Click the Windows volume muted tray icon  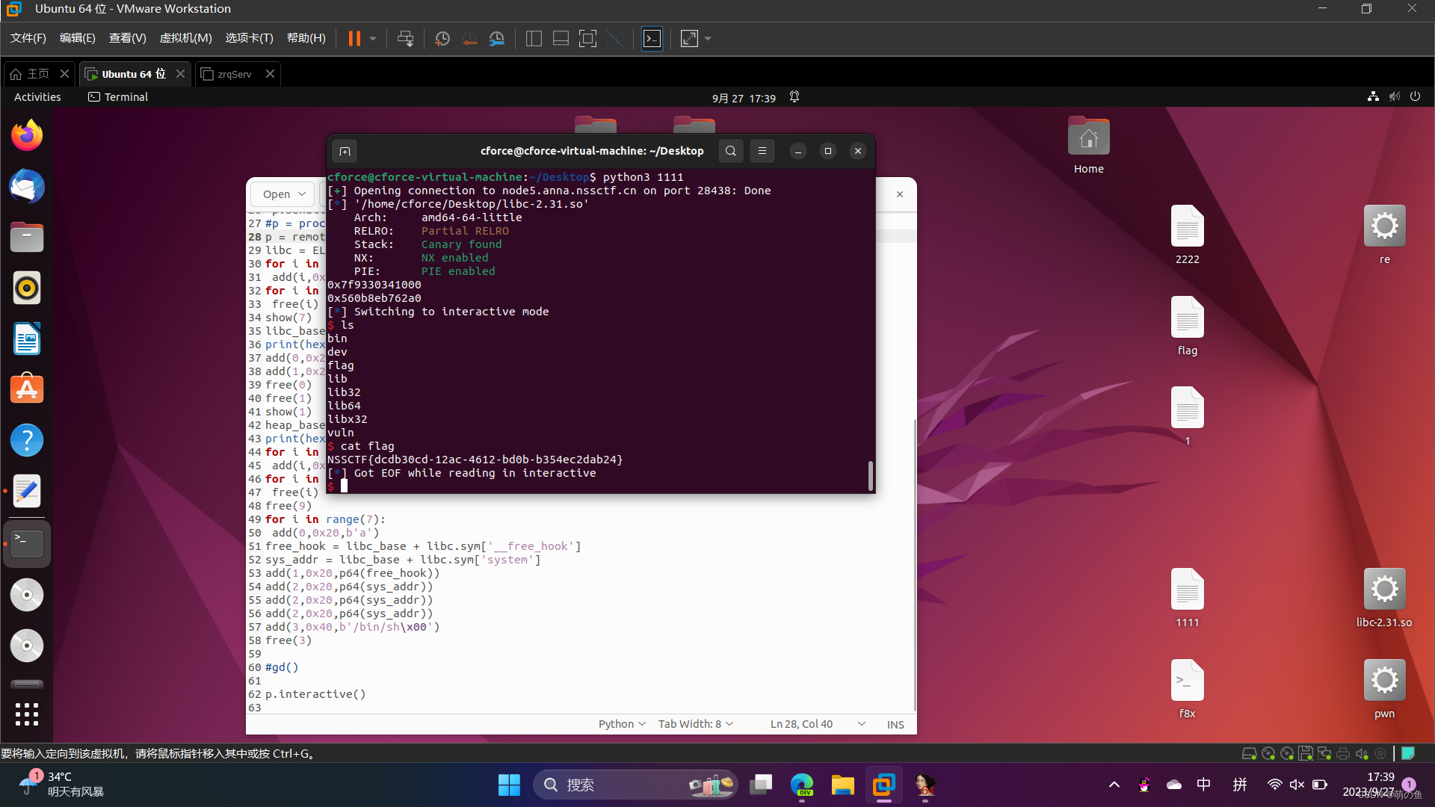[1297, 785]
